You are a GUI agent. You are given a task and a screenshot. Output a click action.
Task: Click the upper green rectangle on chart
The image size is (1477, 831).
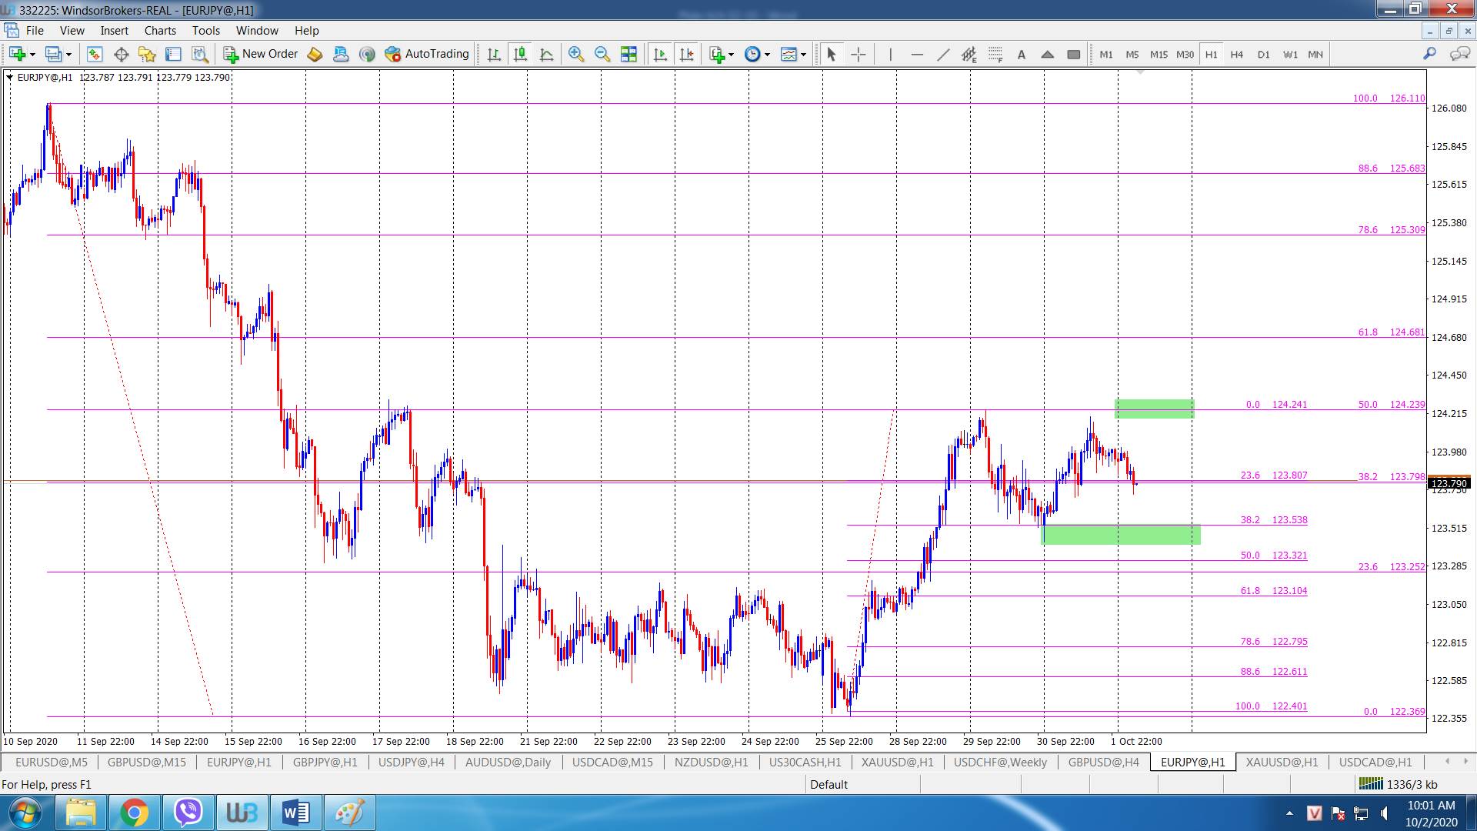click(1155, 409)
